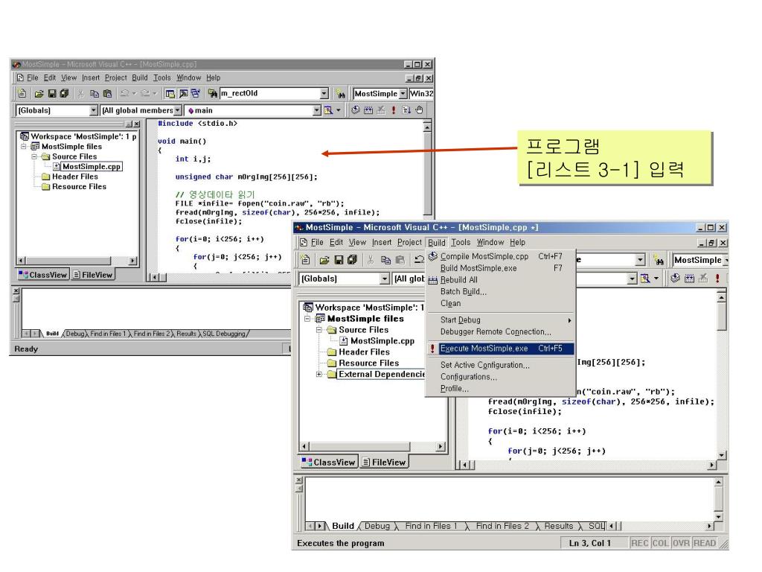
Task: Click Build icon in back window build toolbar
Action: [x=368, y=110]
